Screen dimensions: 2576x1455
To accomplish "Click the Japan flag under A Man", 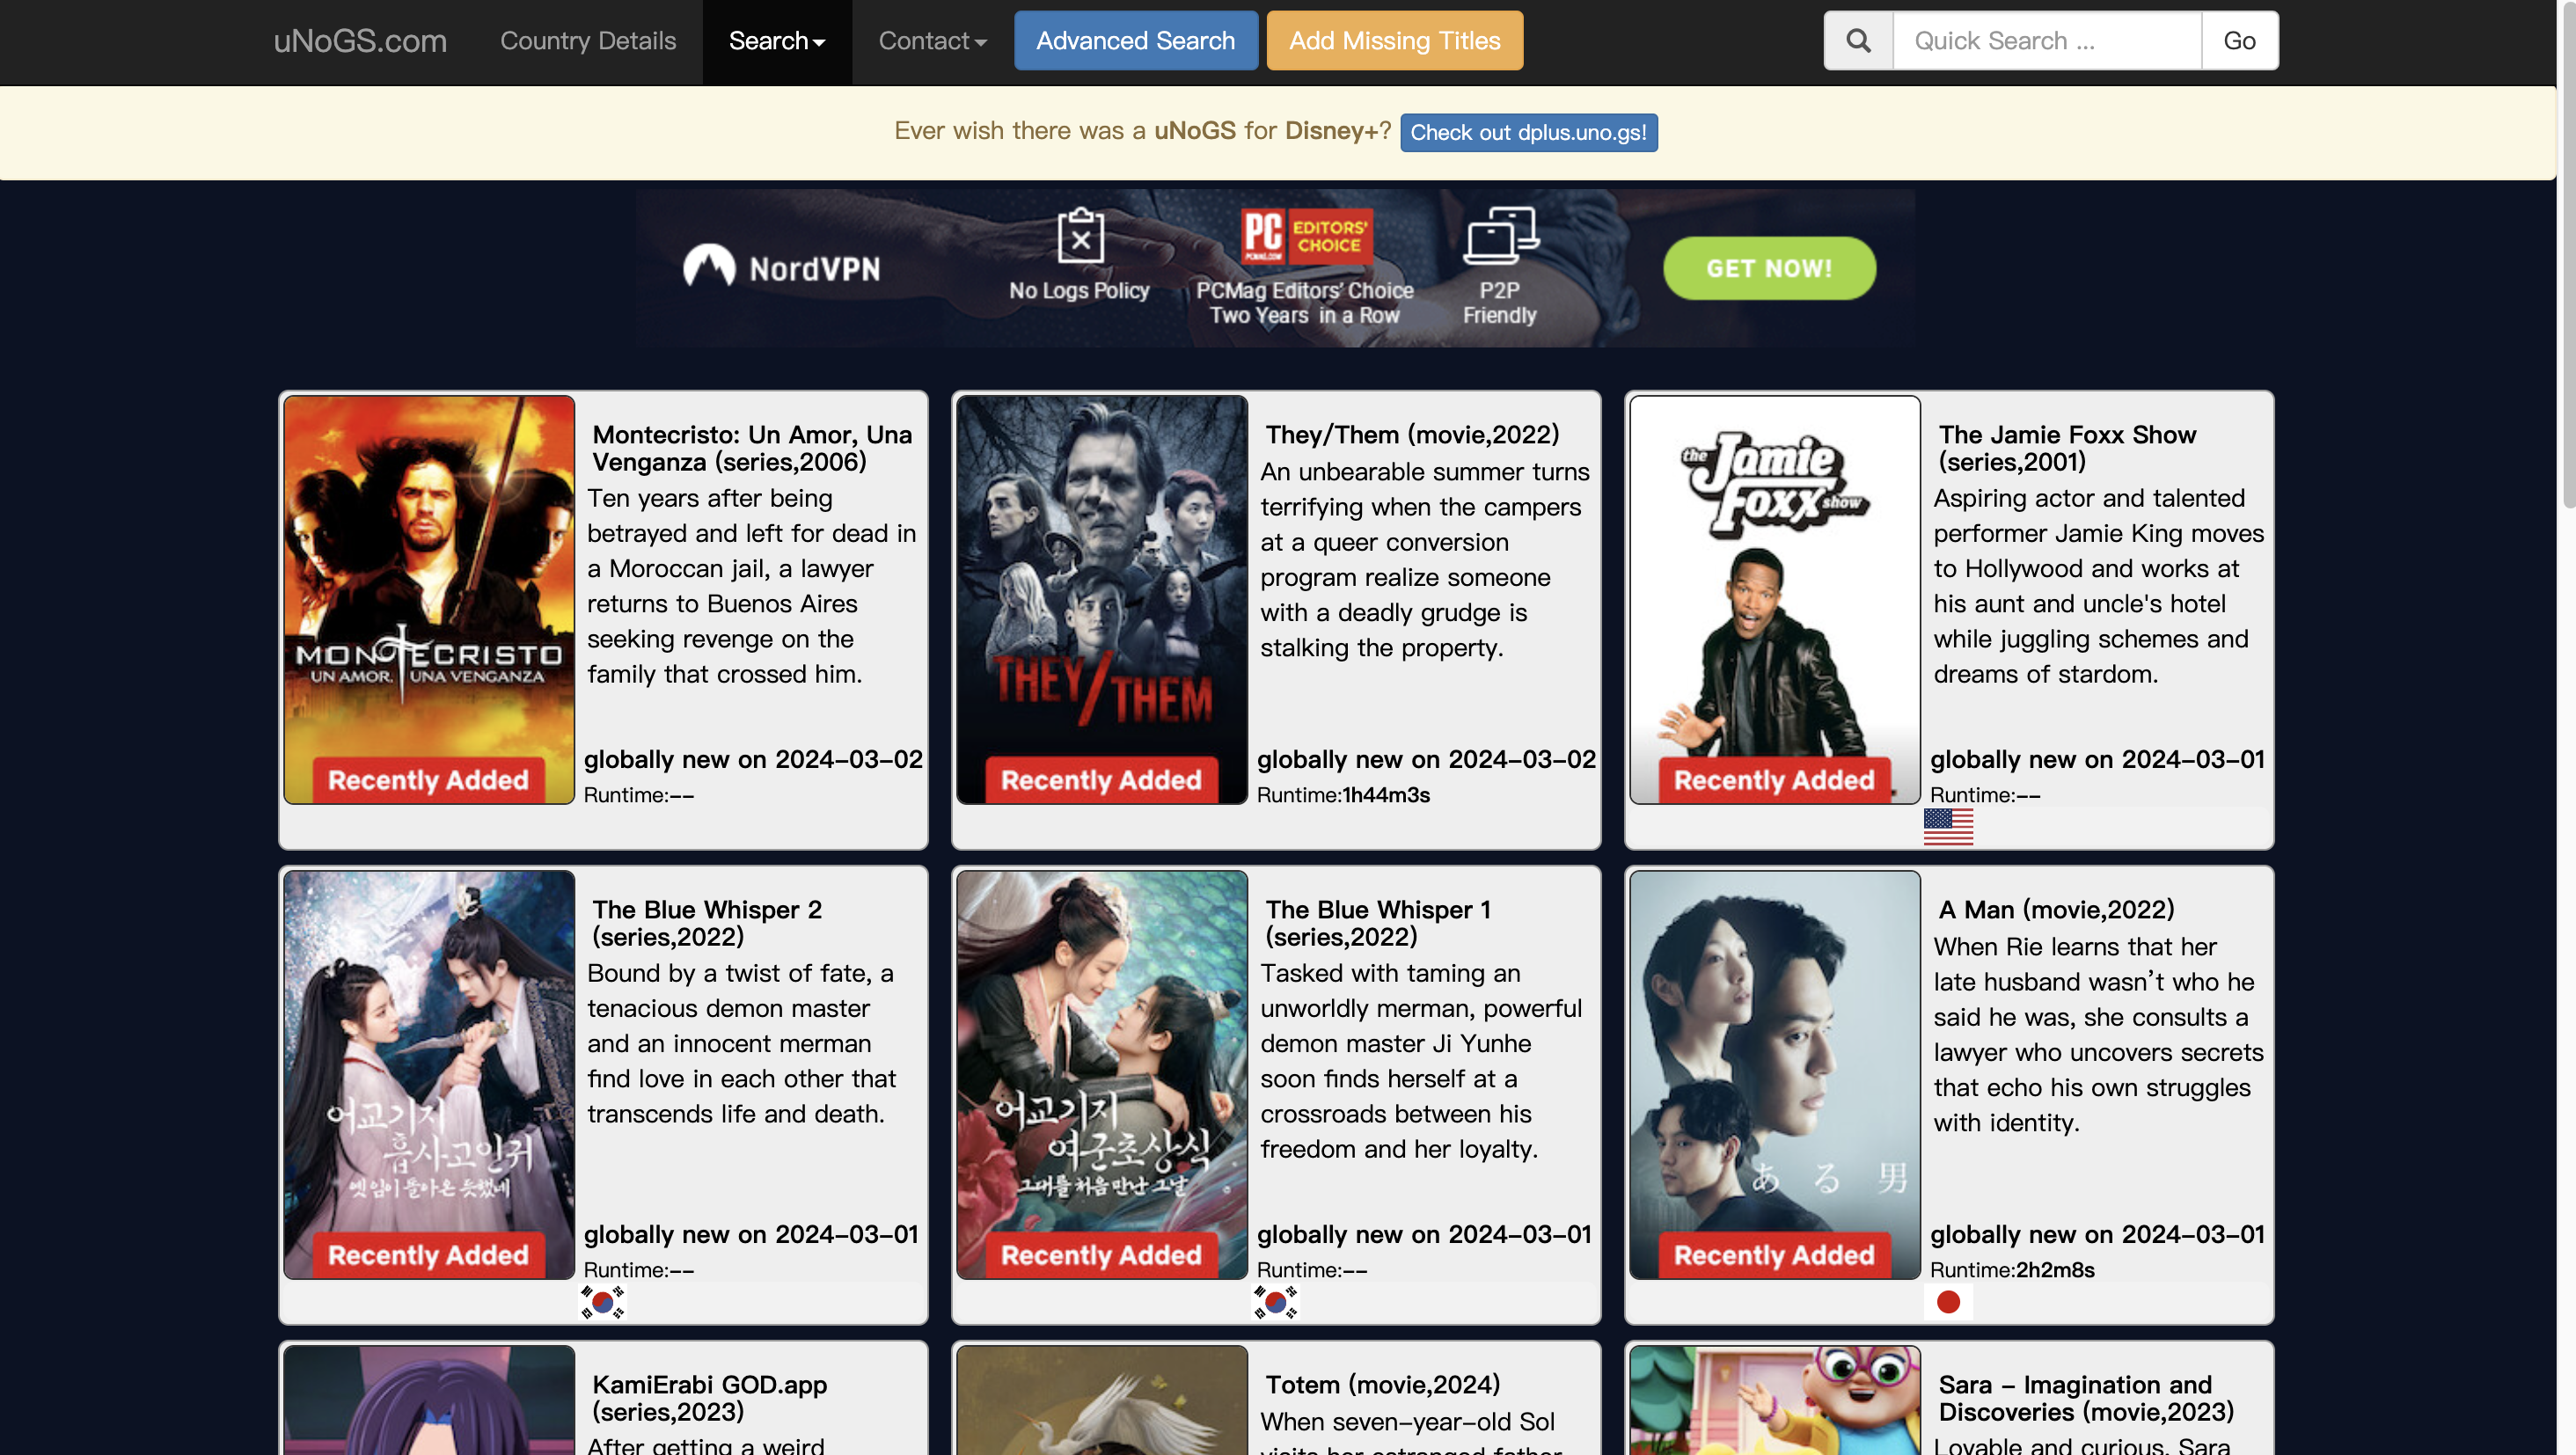I will coord(1948,1302).
